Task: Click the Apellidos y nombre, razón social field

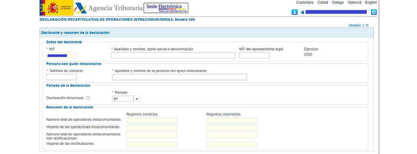Action: [173, 55]
